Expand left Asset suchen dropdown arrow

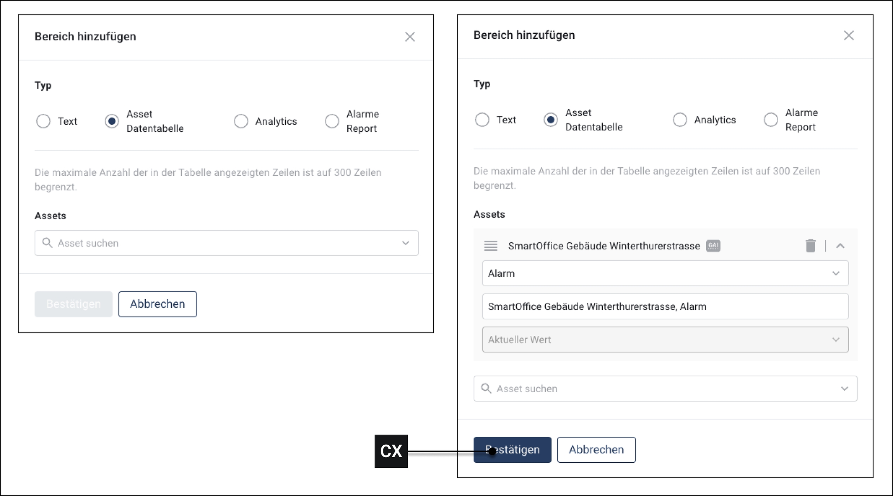[405, 243]
